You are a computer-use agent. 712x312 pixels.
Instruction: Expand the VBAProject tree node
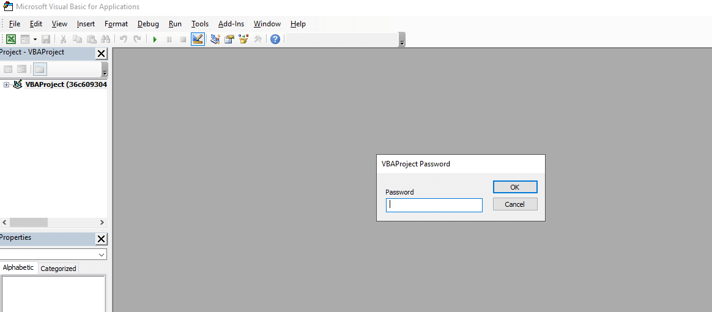pos(6,85)
